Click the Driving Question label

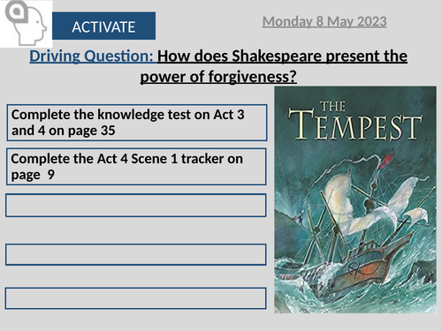[x=91, y=56]
